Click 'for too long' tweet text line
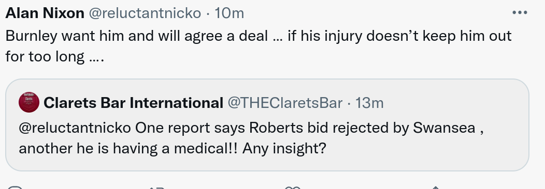Screen dimensions: 545x189 click(54, 56)
